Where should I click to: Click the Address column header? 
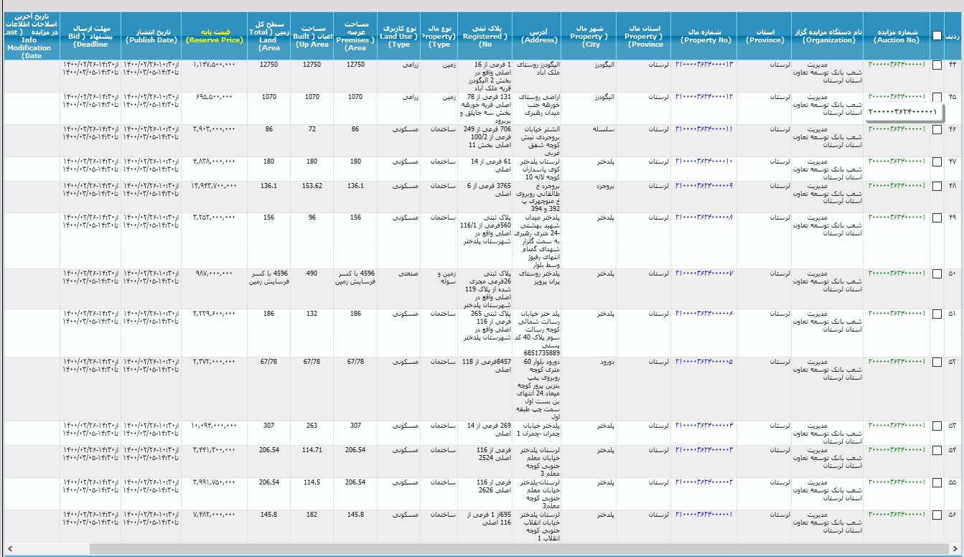pos(538,36)
